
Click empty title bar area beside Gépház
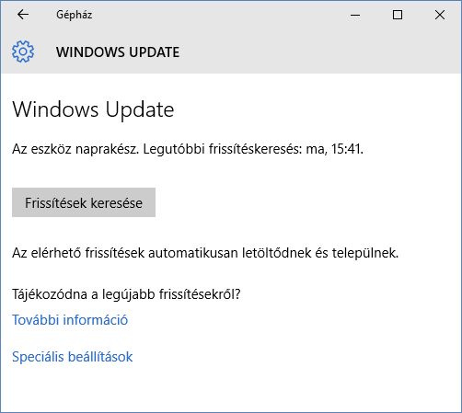click(214, 15)
